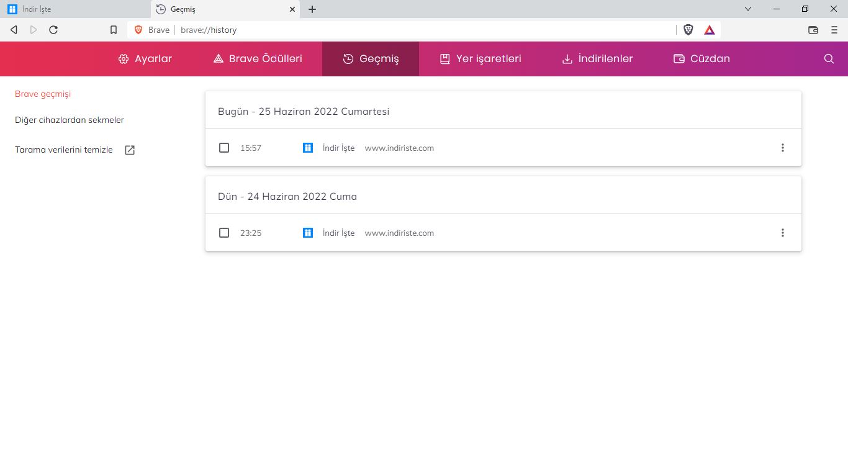Select Geçmiş in the navigation bar
Image resolution: width=848 pixels, height=458 pixels.
(371, 59)
